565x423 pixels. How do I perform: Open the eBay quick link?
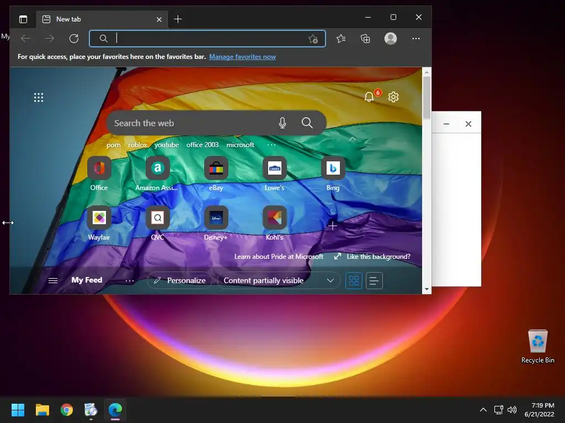pyautogui.click(x=216, y=173)
